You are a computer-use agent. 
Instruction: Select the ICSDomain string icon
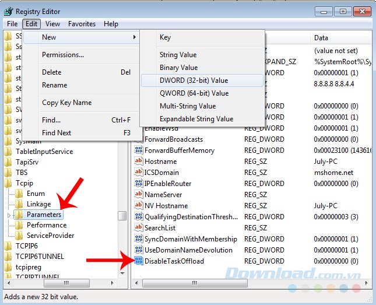pos(139,173)
